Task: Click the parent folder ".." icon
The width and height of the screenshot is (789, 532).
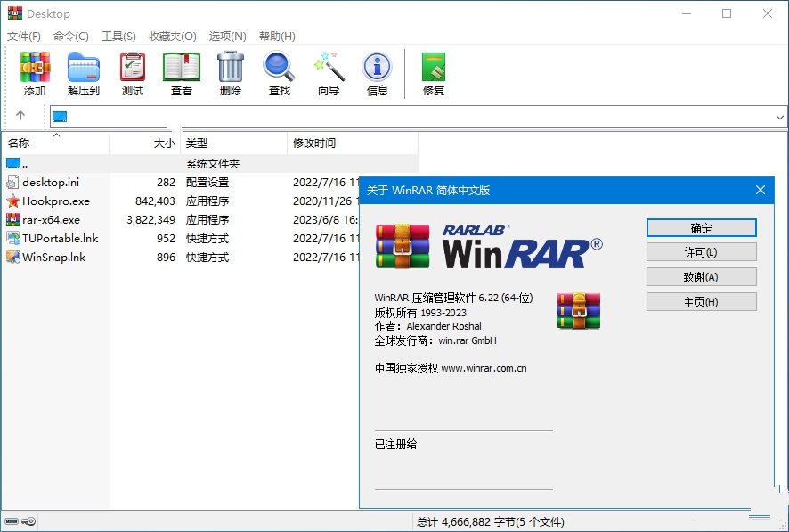Action: pos(13,163)
